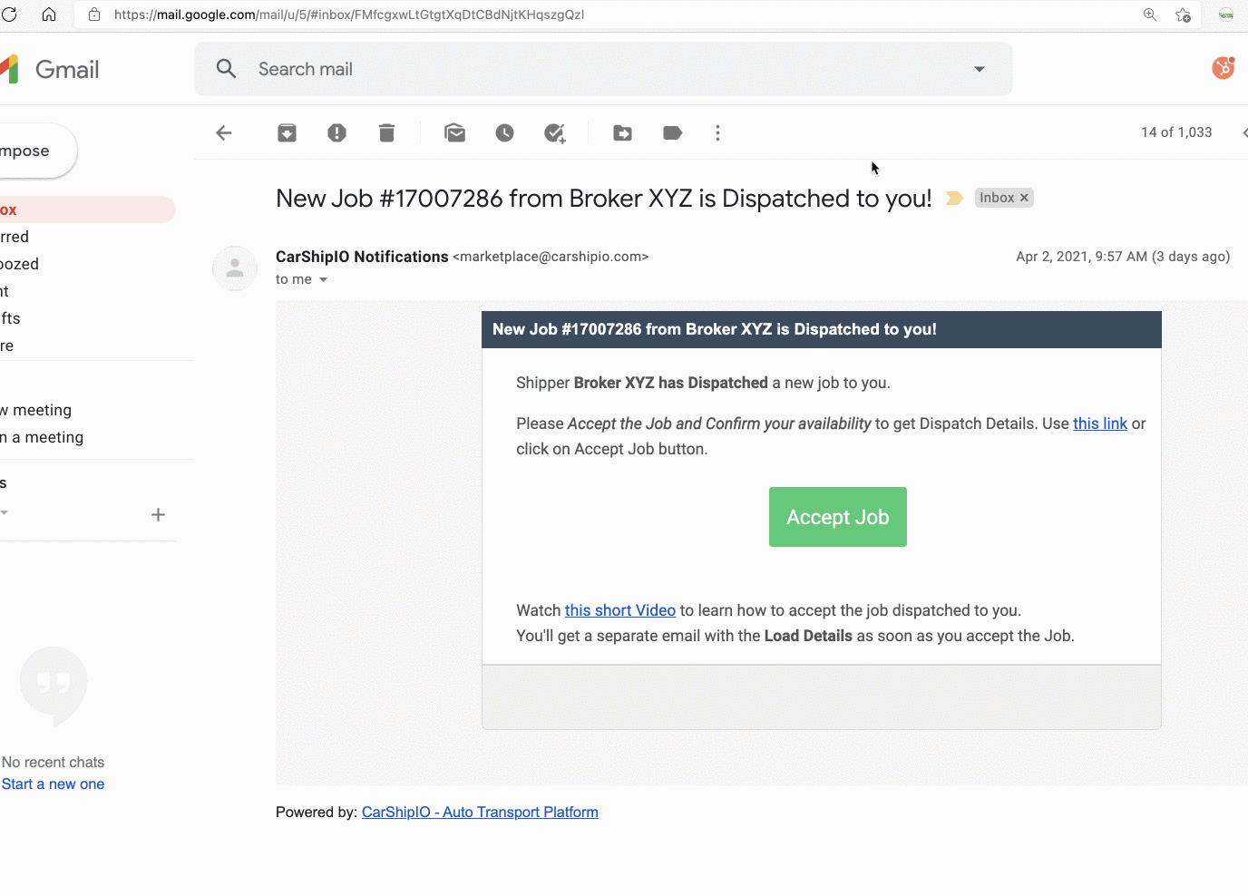Click sender name CarShipIO Notifications
Image resolution: width=1248 pixels, height=896 pixels.
coord(362,257)
